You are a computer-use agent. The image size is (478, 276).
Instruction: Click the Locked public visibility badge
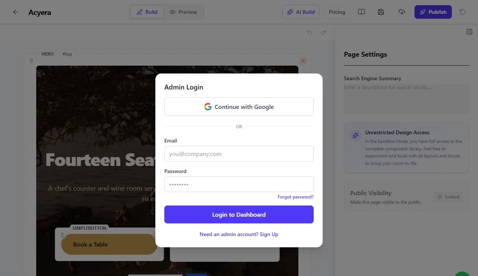(x=448, y=197)
